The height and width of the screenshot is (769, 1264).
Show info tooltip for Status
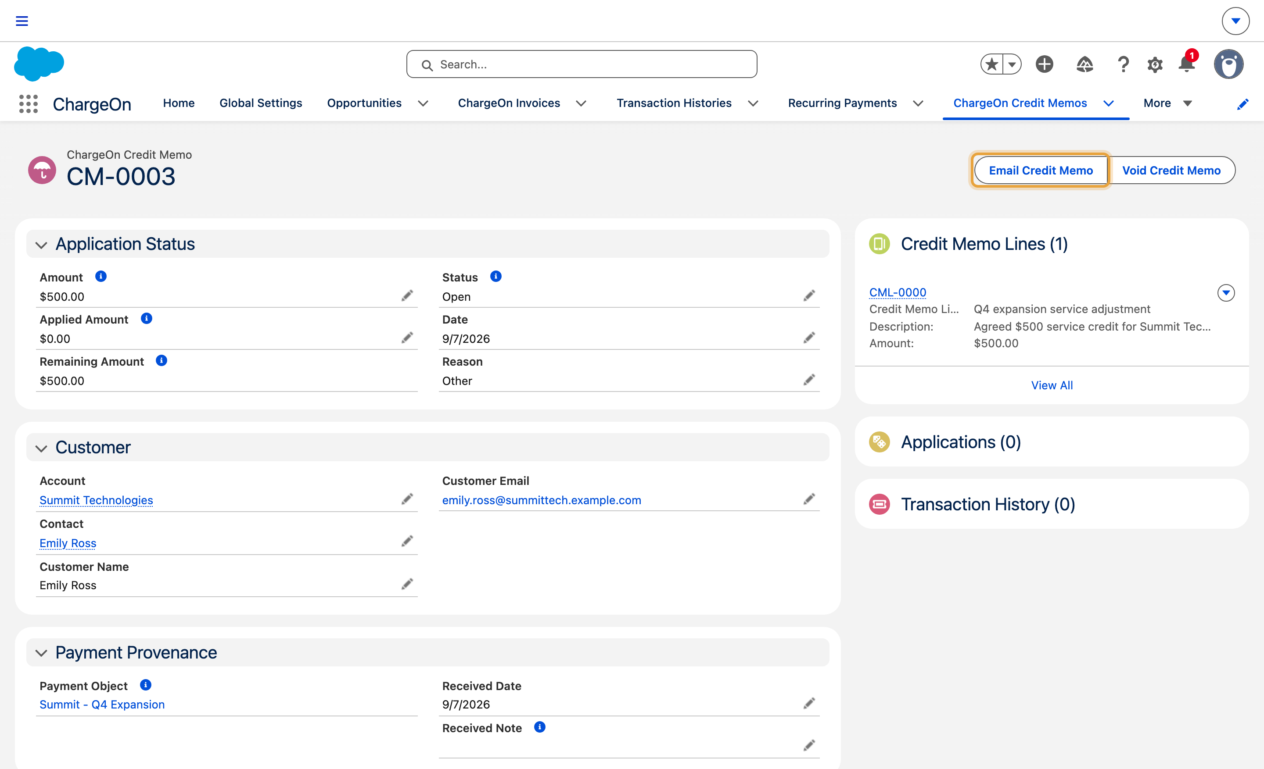tap(496, 276)
